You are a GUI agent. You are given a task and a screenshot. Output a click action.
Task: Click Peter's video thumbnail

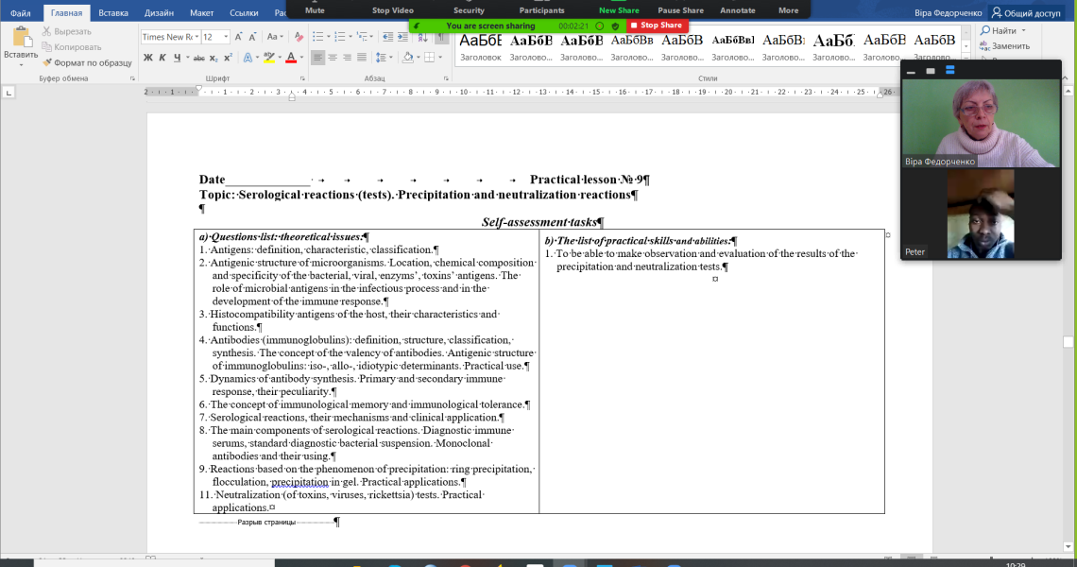[x=980, y=215]
